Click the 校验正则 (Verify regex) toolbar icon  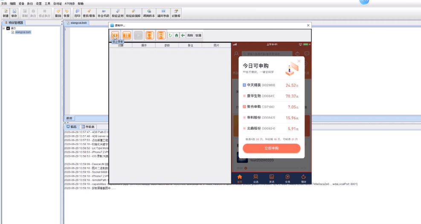(118, 13)
